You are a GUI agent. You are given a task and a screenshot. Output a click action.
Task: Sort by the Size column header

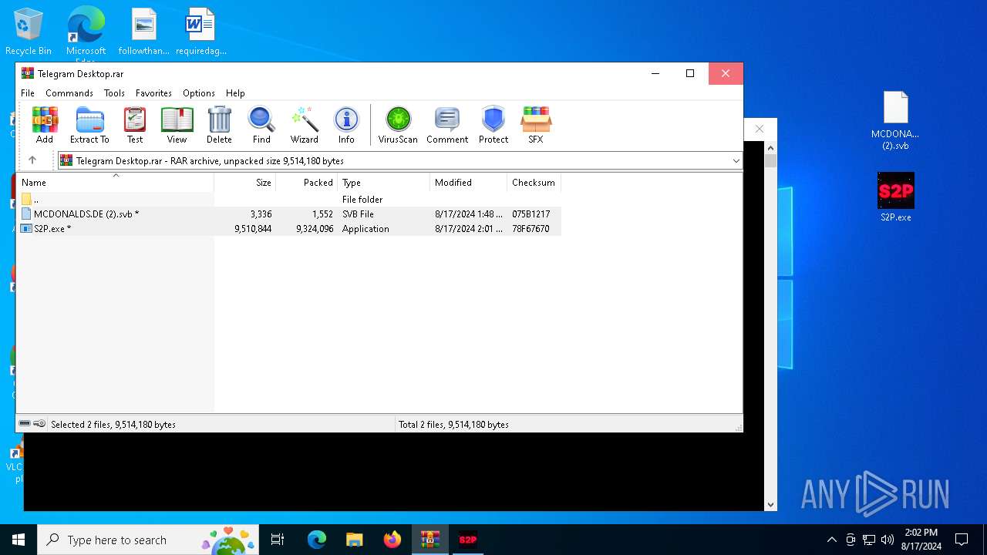click(x=245, y=183)
